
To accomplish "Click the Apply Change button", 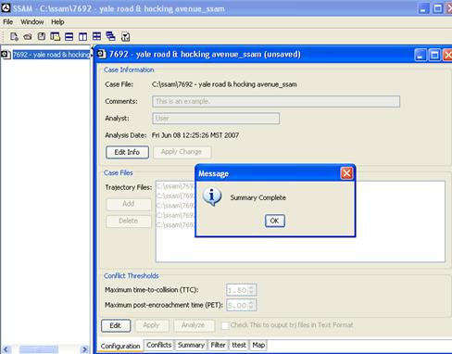I will click(x=182, y=152).
